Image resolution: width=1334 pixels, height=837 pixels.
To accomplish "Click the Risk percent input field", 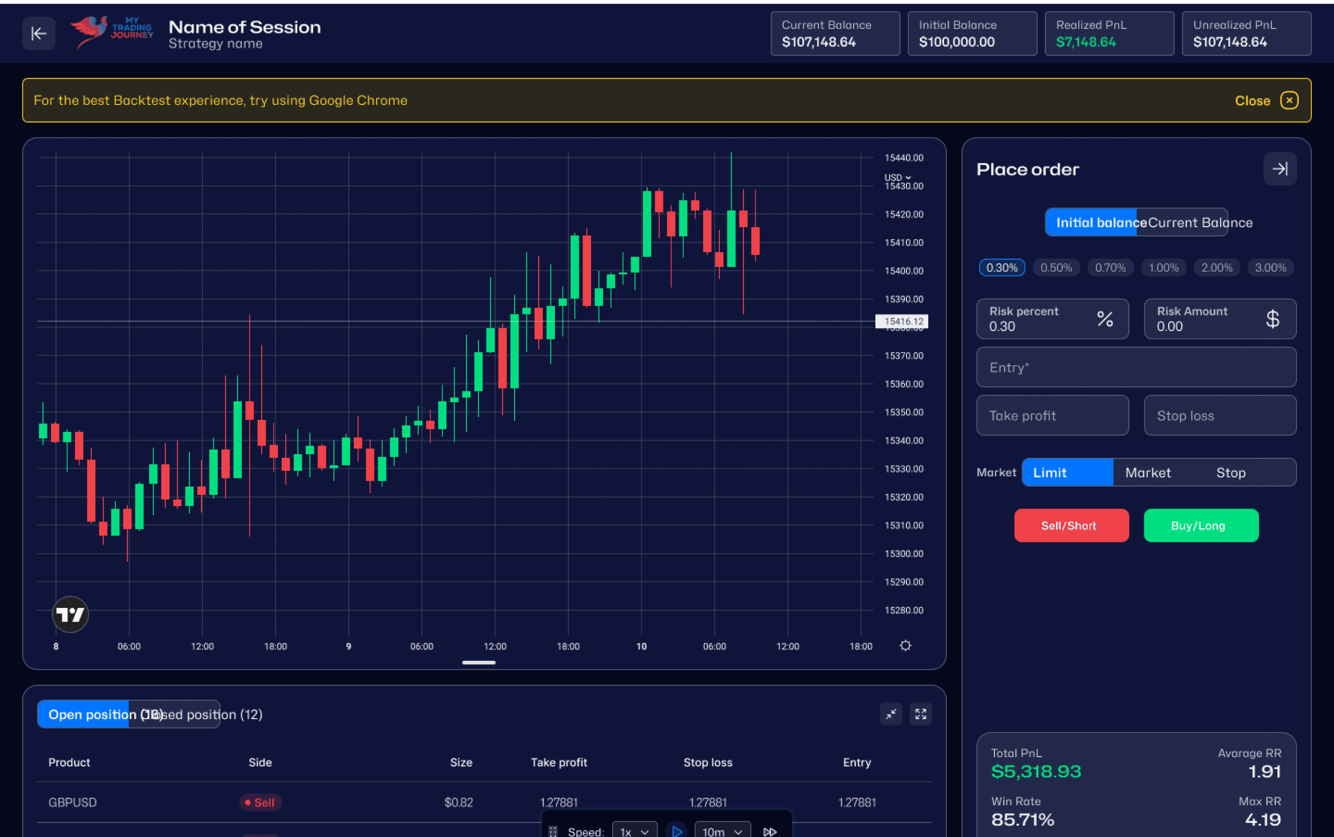I will pyautogui.click(x=1052, y=319).
